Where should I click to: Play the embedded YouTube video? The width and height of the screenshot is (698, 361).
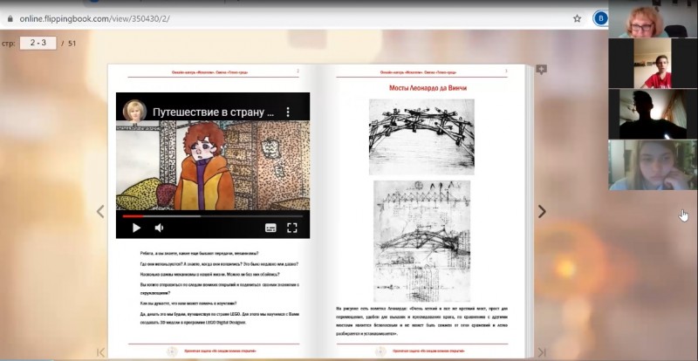click(x=136, y=228)
